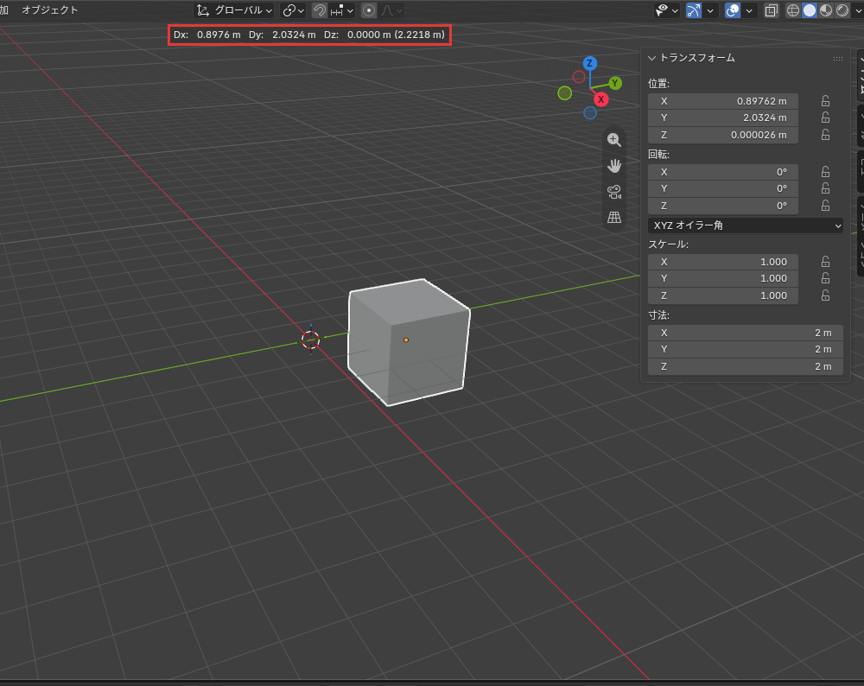Viewport: 864px width, 686px height.
Task: Lock the 位置 X axis
Action: (x=825, y=101)
